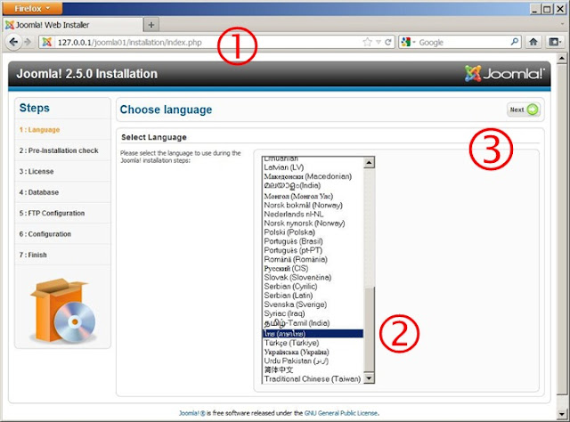Open the URL history dropdown arrow
570x422 pixels.
378,42
